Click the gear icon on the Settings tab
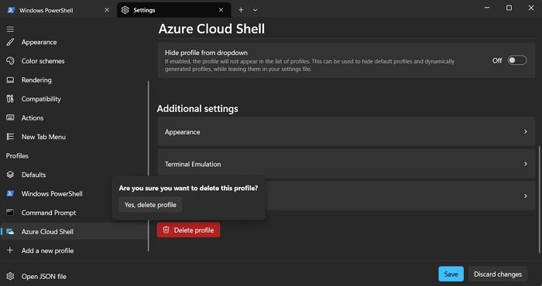 click(125, 10)
